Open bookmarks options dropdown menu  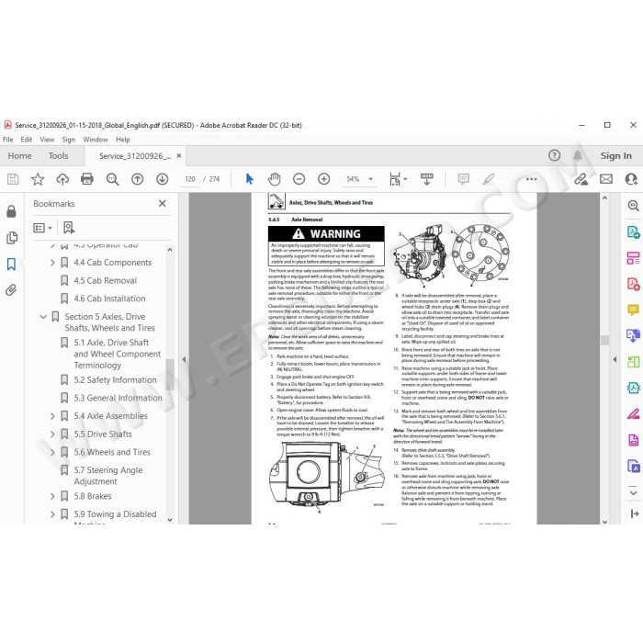click(42, 228)
